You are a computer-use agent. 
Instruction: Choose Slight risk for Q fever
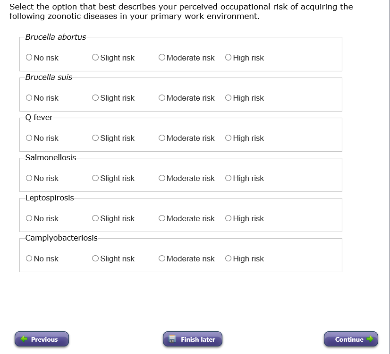[96, 138]
